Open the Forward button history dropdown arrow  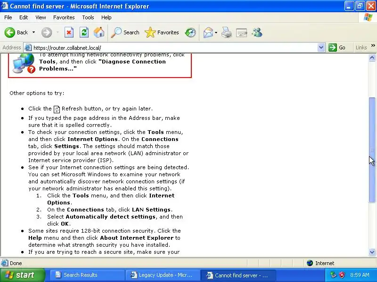pos(57,32)
